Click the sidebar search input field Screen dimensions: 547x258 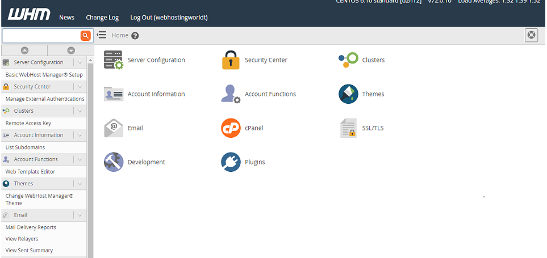(x=41, y=36)
